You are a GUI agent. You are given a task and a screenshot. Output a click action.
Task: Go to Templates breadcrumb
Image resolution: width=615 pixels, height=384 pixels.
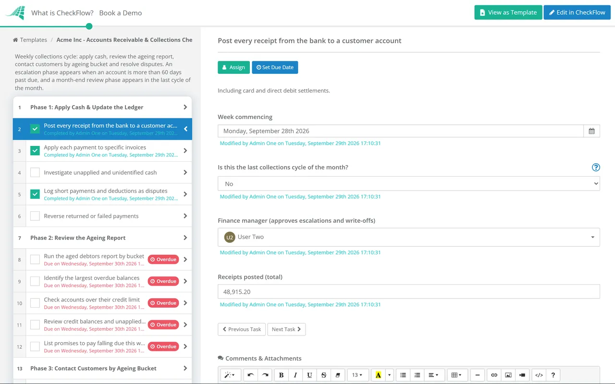pyautogui.click(x=30, y=40)
